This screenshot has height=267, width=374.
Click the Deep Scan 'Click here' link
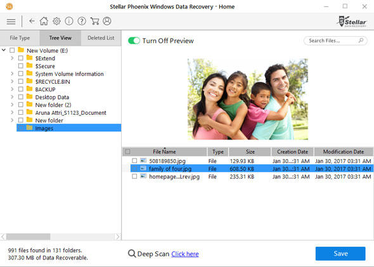point(185,254)
